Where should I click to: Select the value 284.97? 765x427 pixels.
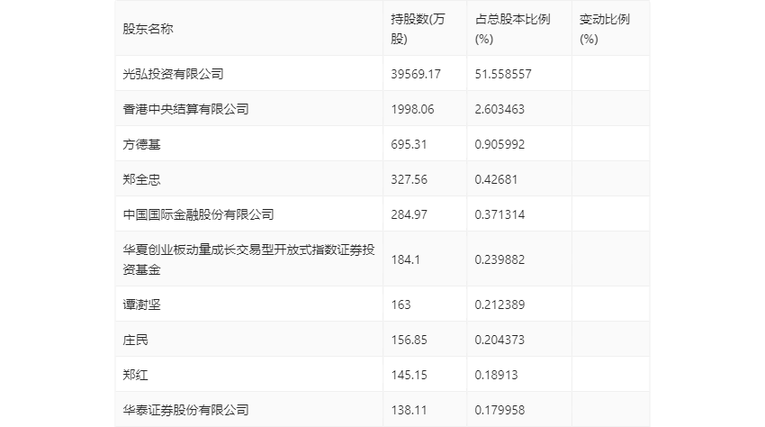pyautogui.click(x=409, y=214)
